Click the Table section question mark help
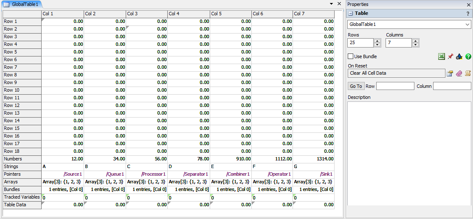Image resolution: width=473 pixels, height=219 pixels. coord(468,14)
